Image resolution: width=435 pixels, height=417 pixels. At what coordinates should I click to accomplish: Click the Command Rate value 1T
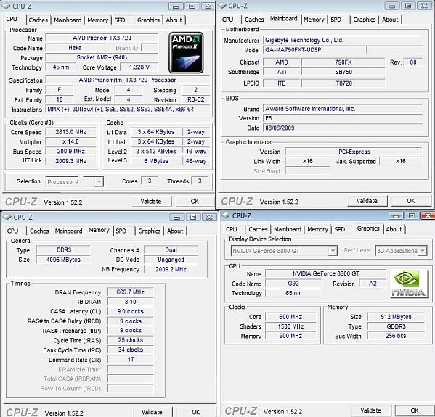click(131, 360)
